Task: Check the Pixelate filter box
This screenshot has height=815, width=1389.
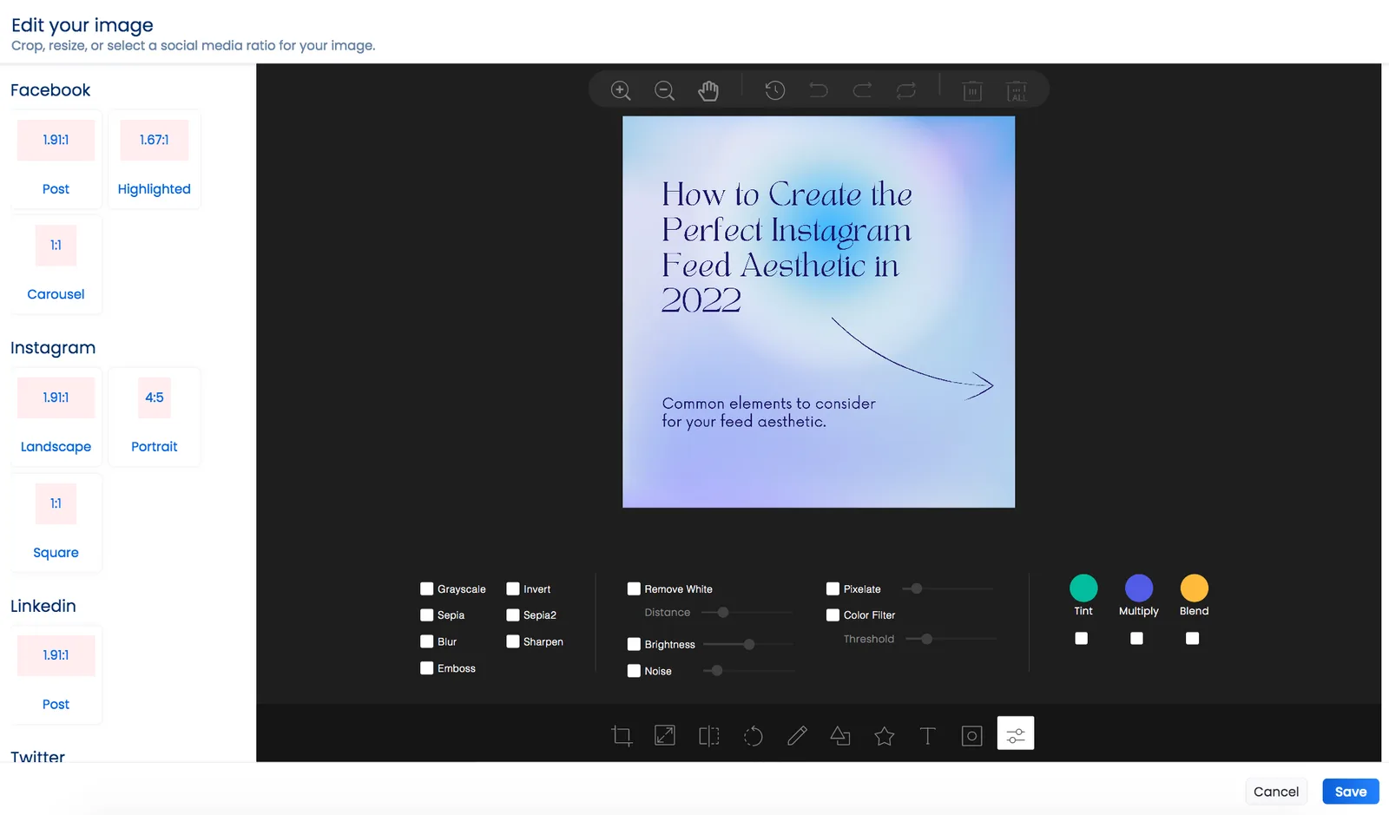Action: [x=833, y=588]
